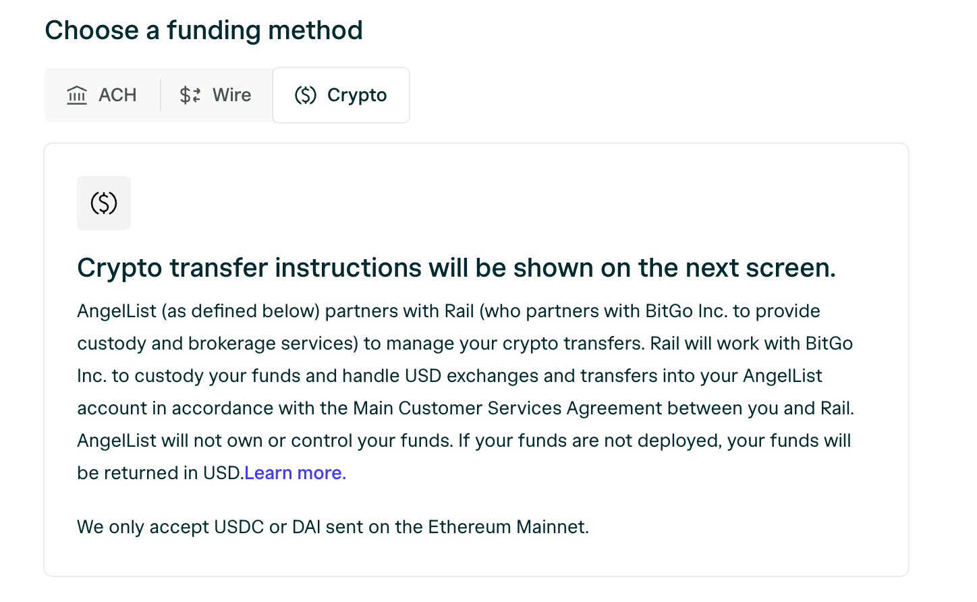Click "be returned in USD" in the paragraph
Image resolution: width=977 pixels, height=602 pixels.
pos(159,473)
